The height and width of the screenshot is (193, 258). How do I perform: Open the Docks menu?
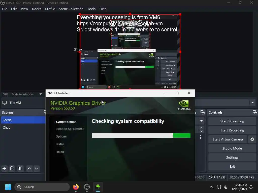(37, 9)
